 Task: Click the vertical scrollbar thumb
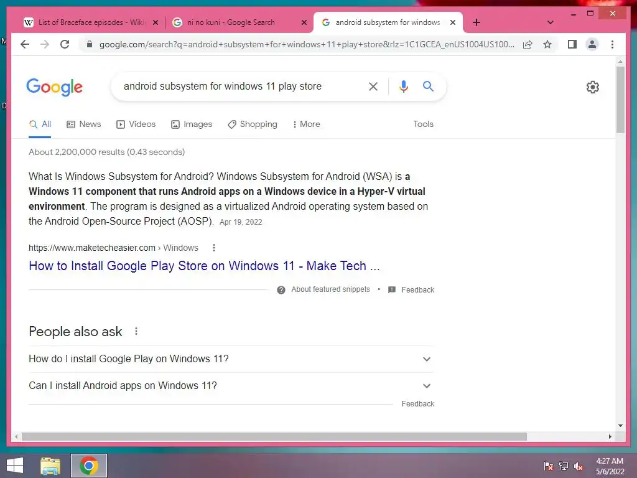point(620,100)
